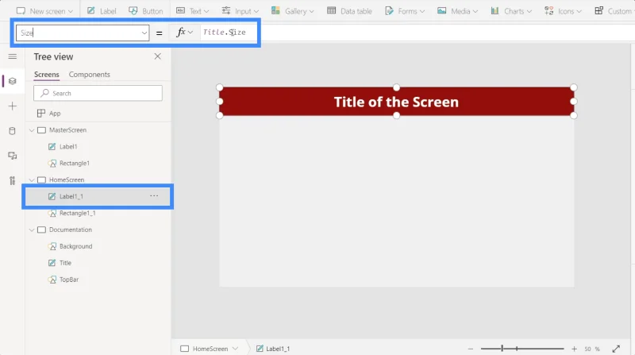The image size is (635, 355).
Task: Collapse the MasterScreen node
Action: click(32, 130)
